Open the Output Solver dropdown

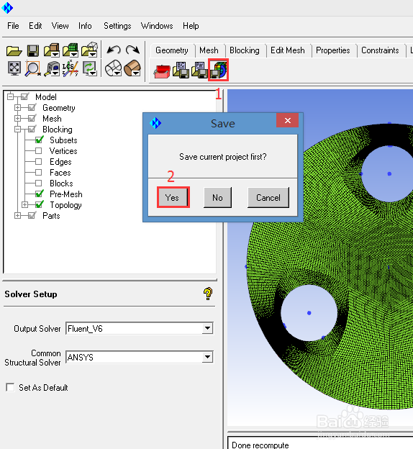(207, 328)
